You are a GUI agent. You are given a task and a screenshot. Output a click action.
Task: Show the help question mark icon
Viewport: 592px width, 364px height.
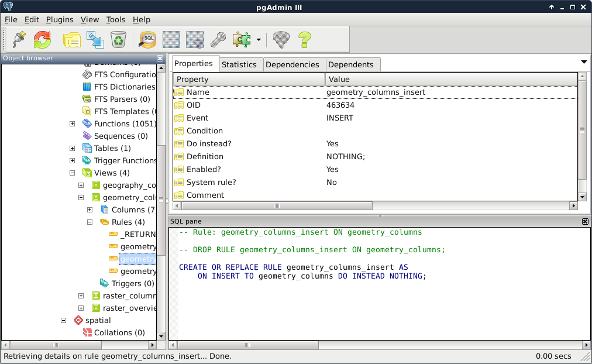tap(304, 40)
